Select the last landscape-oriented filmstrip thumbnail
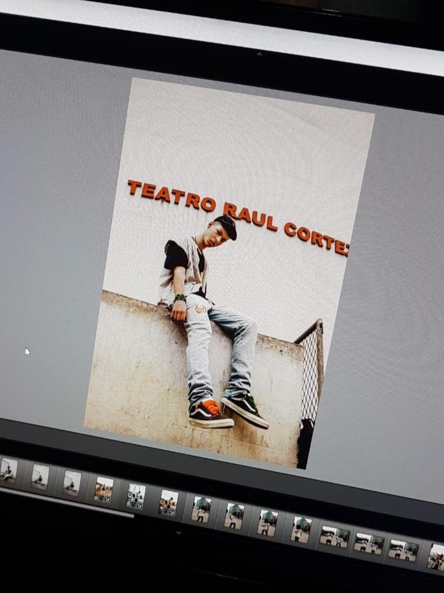 [403, 550]
